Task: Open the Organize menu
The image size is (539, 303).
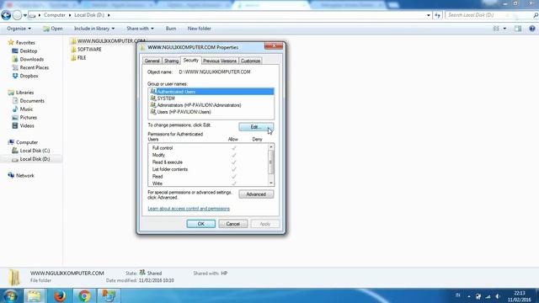Action: 19,29
